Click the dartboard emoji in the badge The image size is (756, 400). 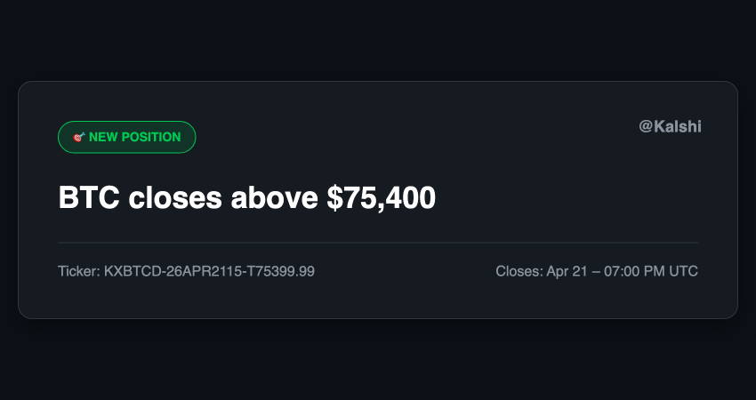point(77,138)
